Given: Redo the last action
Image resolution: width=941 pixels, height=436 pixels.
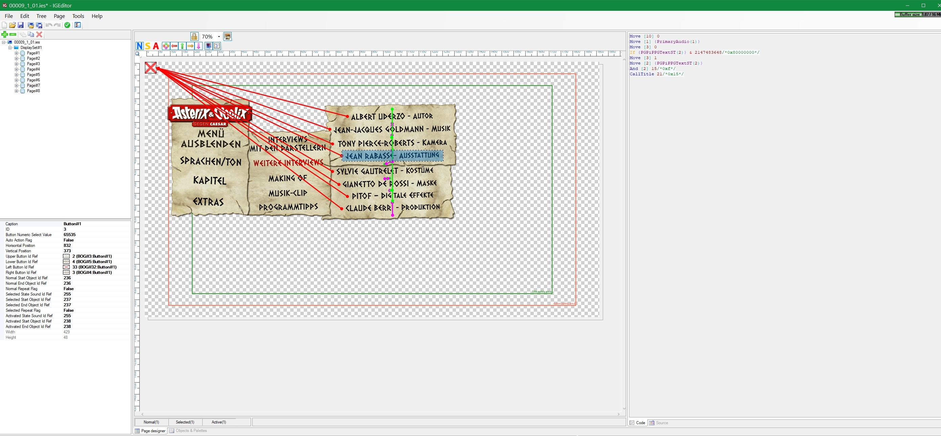Looking at the screenshot, I should click(x=58, y=25).
